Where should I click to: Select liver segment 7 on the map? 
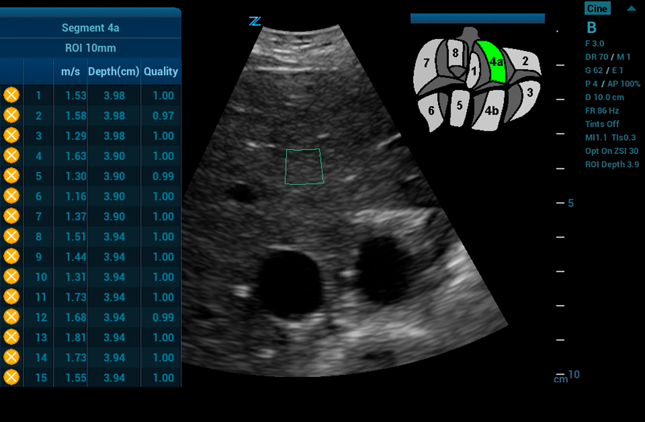pos(426,64)
